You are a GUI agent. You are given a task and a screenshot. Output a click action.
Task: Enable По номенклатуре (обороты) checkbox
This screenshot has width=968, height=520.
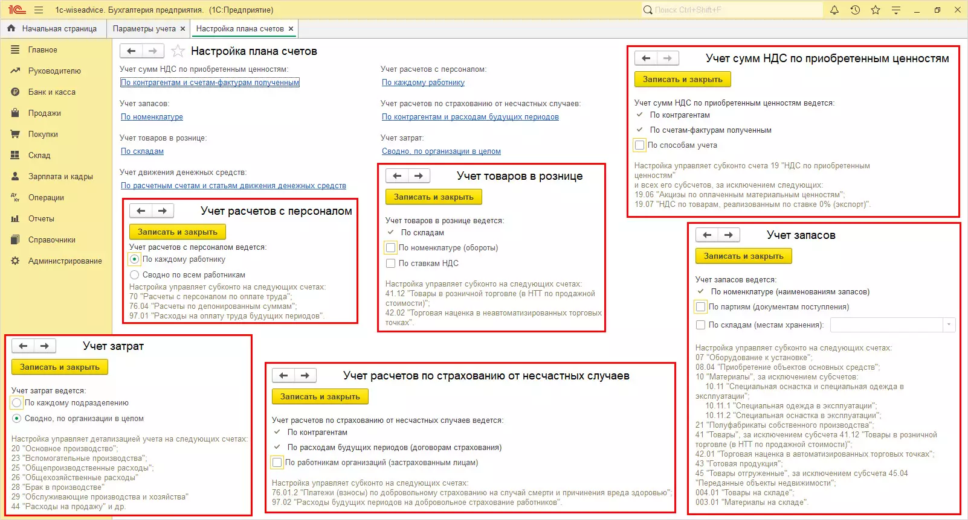tap(390, 247)
